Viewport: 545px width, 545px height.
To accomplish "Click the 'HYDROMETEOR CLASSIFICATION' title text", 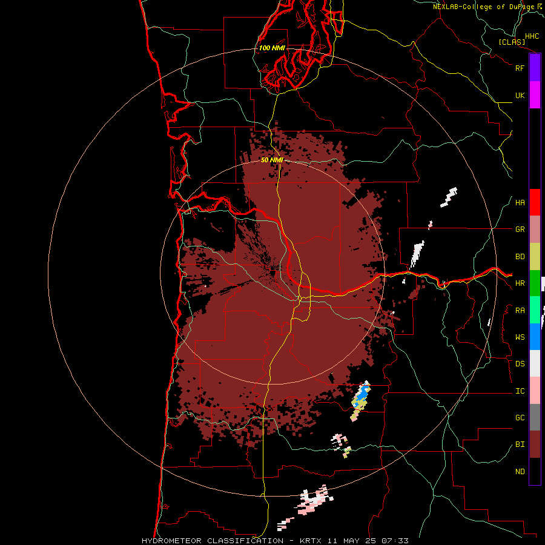I will [213, 541].
